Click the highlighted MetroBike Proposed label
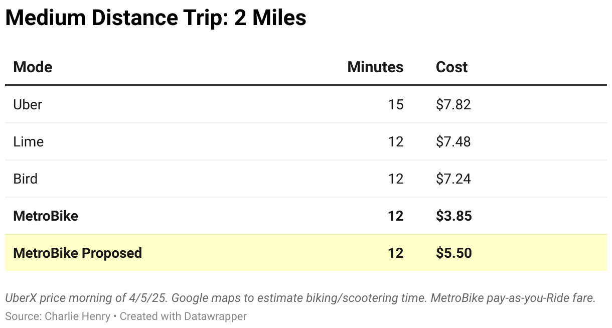 pyautogui.click(x=78, y=253)
